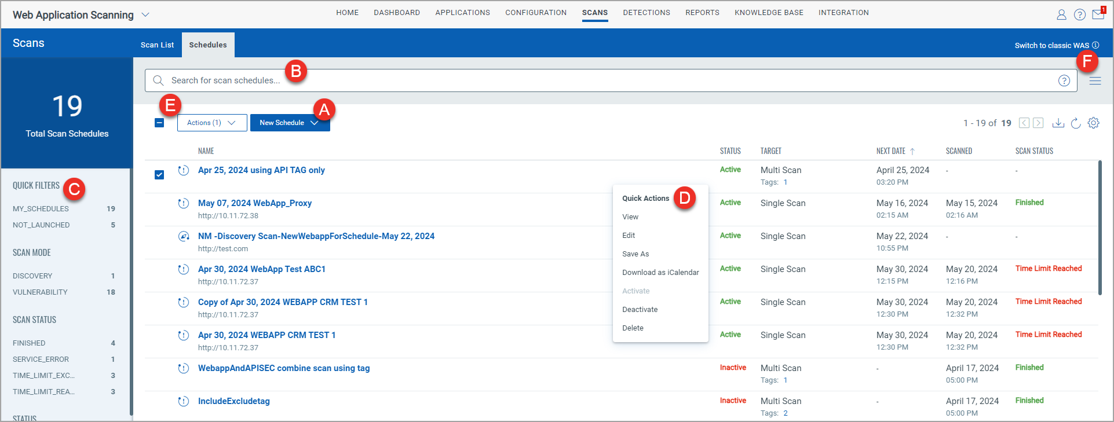This screenshot has width=1114, height=422.
Task: Click the schedules table vertical scrollbar
Action: tap(1100, 227)
